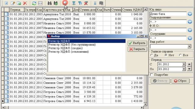The width and height of the screenshot is (195, 109).
Task: Click the plus icon beside Подразделение field
Action: click(x=190, y=22)
